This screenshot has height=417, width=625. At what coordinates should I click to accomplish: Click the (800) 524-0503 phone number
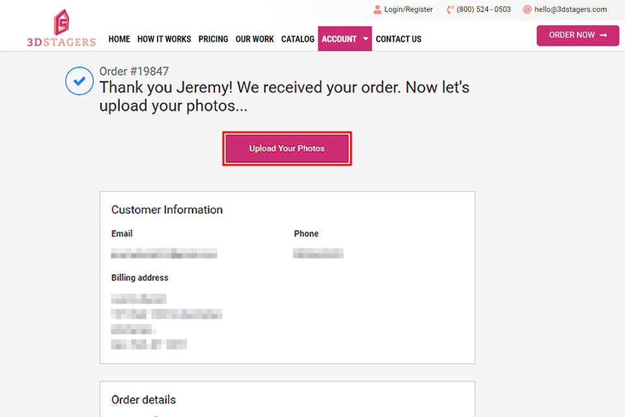pos(484,10)
